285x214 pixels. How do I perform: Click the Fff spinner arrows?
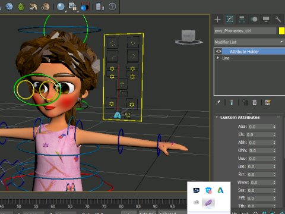coord(274,199)
